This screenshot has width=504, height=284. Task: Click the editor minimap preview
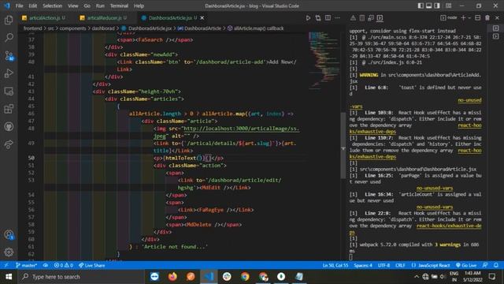click(324, 61)
